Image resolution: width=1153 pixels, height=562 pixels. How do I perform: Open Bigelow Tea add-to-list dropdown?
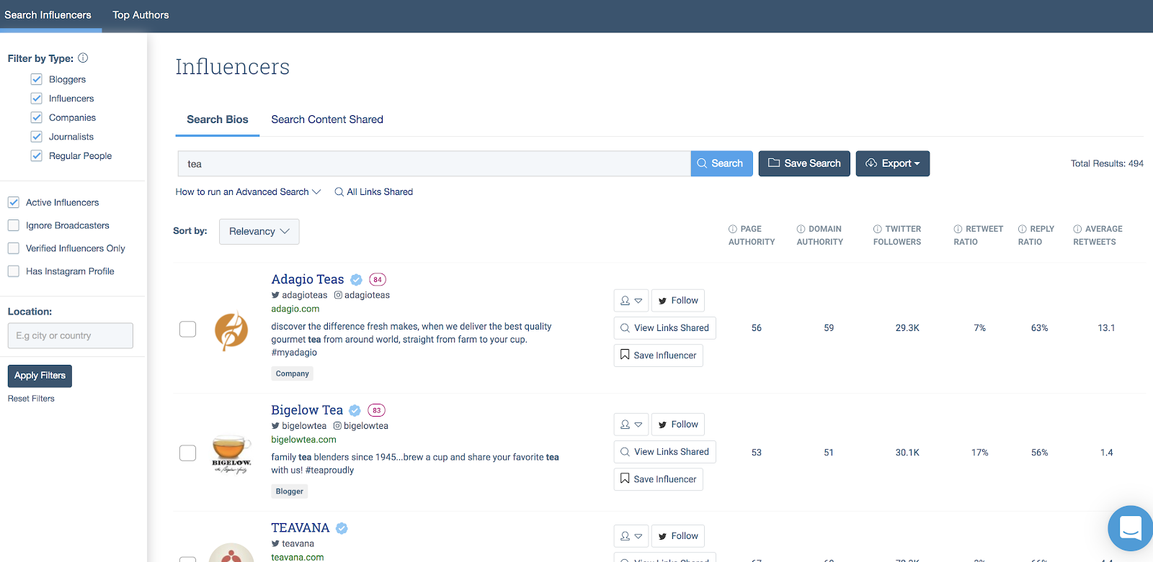point(631,425)
